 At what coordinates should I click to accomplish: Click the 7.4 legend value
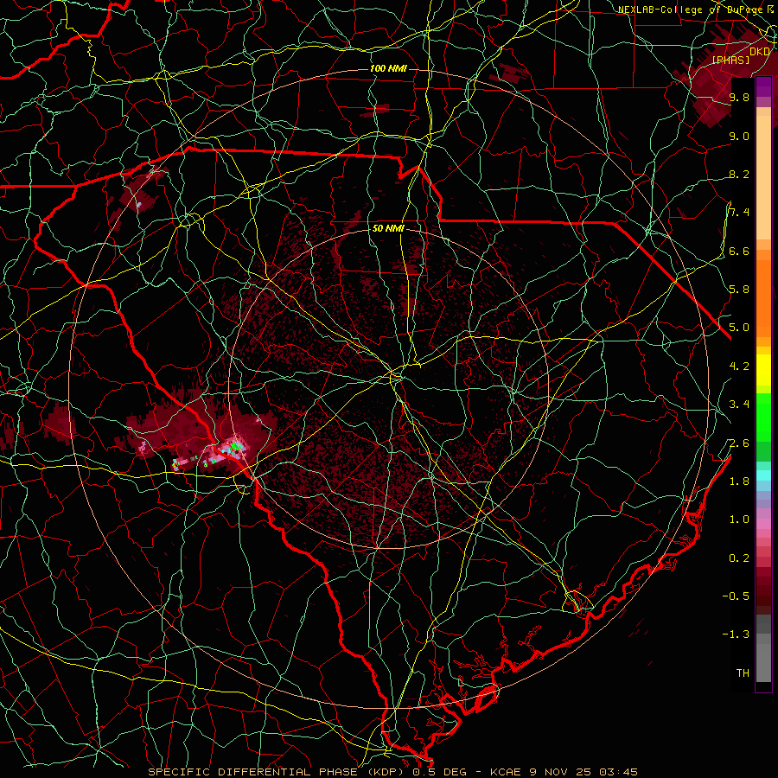point(739,213)
